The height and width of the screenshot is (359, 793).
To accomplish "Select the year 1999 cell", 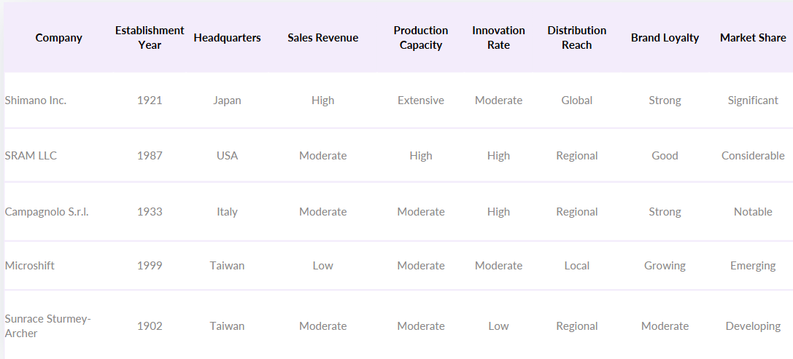I will [150, 266].
